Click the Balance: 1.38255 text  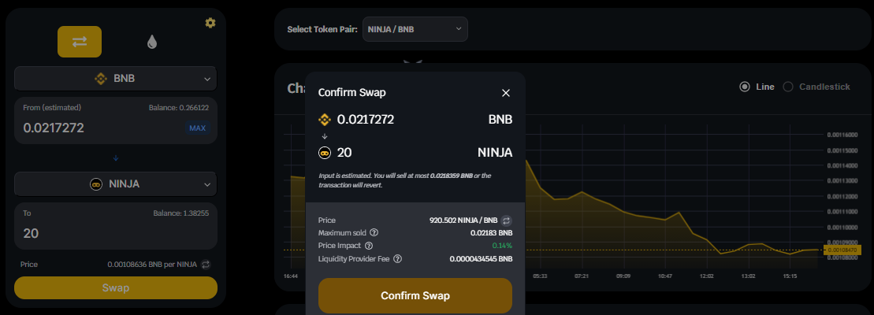[x=181, y=213]
